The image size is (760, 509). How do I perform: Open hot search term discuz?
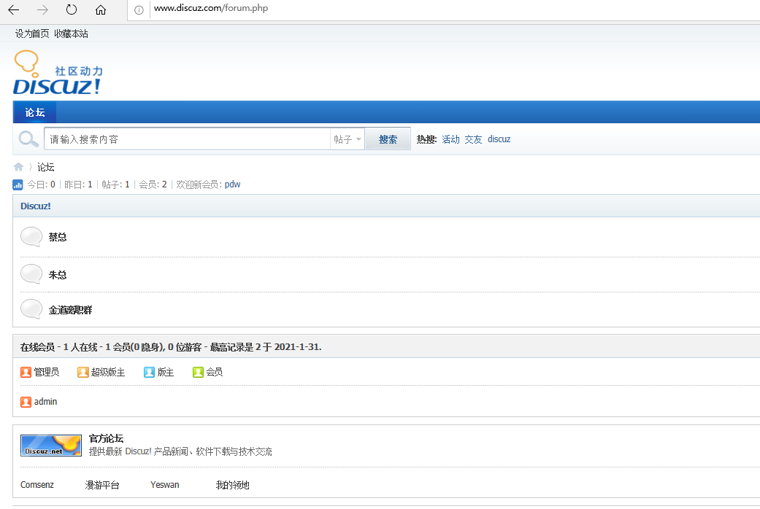coord(499,139)
